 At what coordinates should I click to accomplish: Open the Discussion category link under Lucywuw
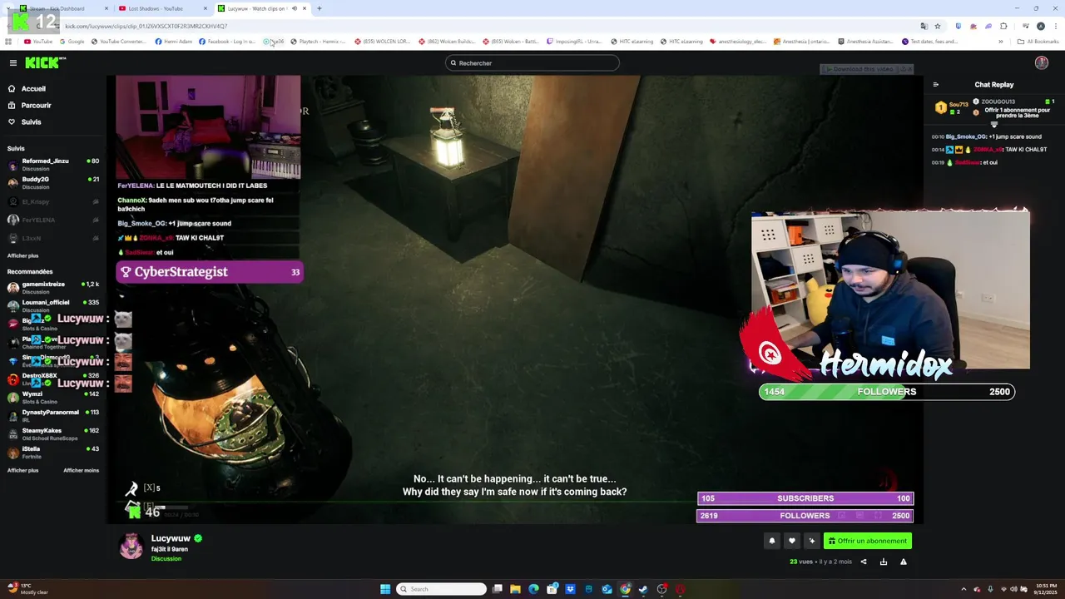166,558
